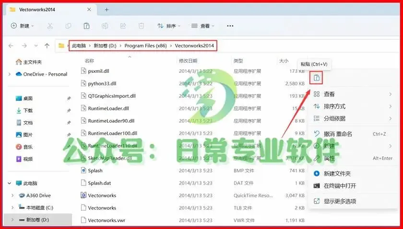Open OneDrive - Personal in sidebar
Viewport: 403px width, 229px height.
point(42,74)
